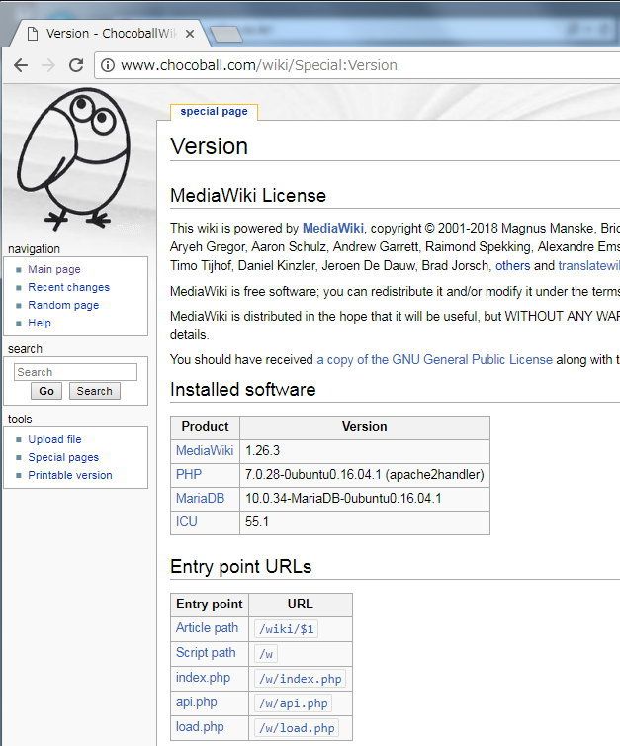Click the Search button under search box

(95, 391)
